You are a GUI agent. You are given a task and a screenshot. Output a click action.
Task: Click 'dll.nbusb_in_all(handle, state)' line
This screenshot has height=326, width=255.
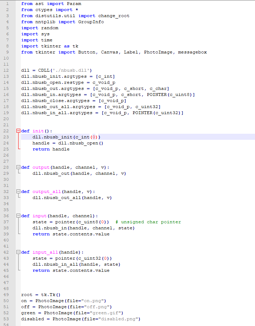76,264
